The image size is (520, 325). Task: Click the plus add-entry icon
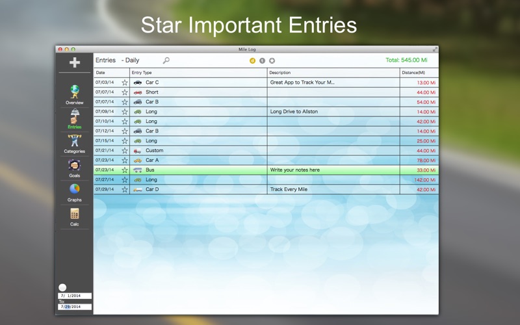75,62
